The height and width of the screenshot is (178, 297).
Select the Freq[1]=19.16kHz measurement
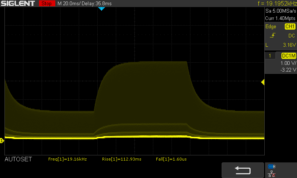[68, 159]
